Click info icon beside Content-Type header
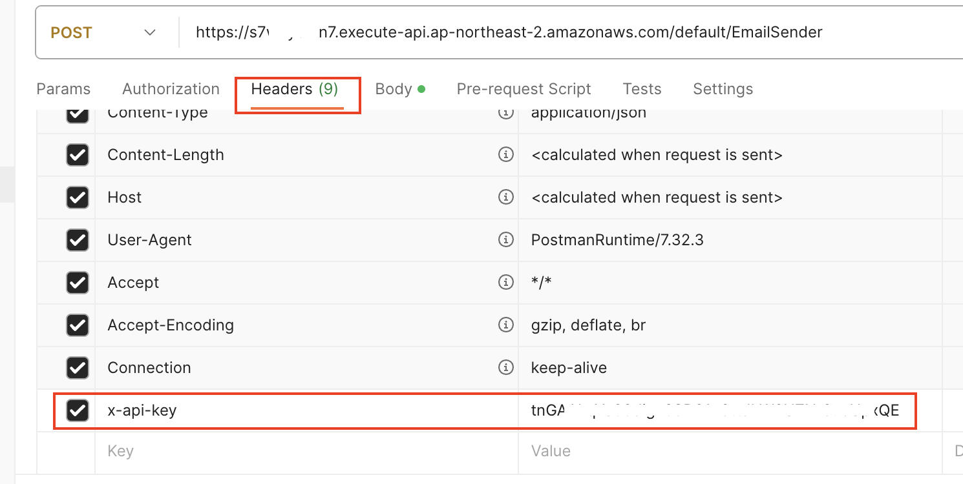This screenshot has width=963, height=484. [505, 114]
